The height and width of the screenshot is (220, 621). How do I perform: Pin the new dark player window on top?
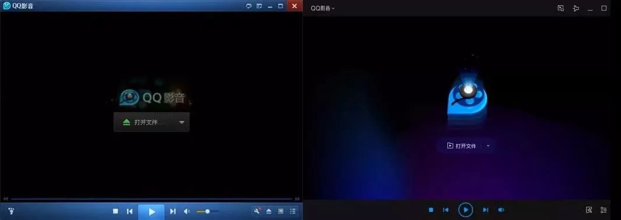(576, 8)
